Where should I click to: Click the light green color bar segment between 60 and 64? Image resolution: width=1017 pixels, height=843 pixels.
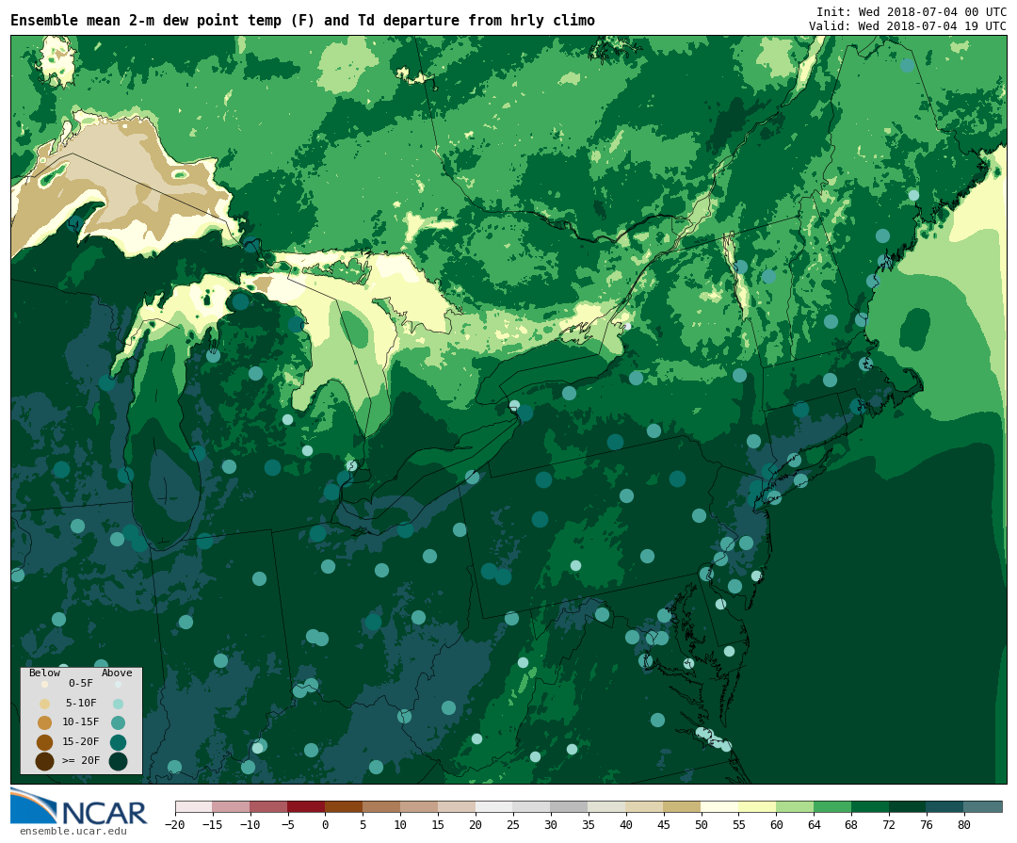click(795, 806)
